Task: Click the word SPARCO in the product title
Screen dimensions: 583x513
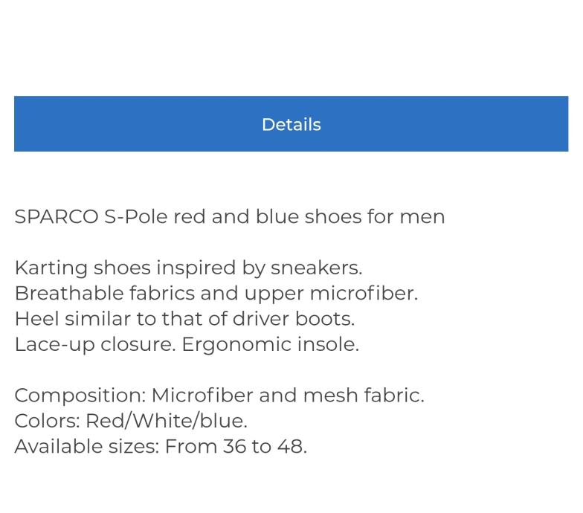Action: pos(56,216)
